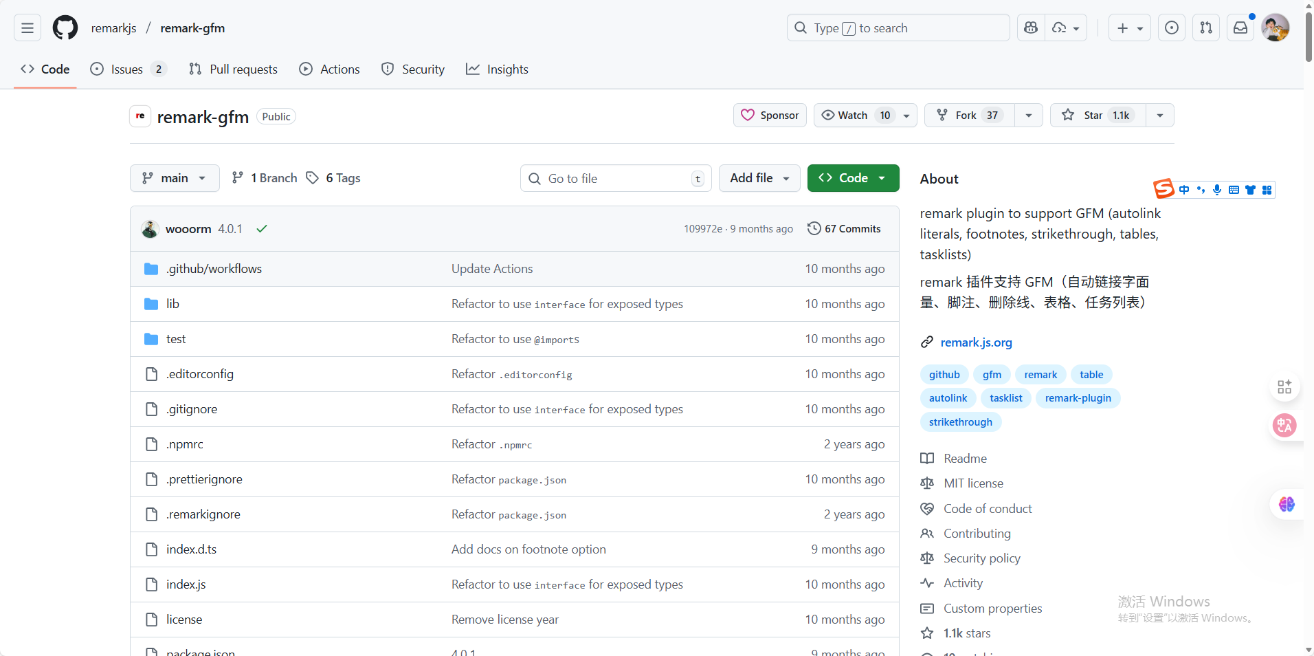Go to GitHub homepage via Octocat logo

pos(65,28)
